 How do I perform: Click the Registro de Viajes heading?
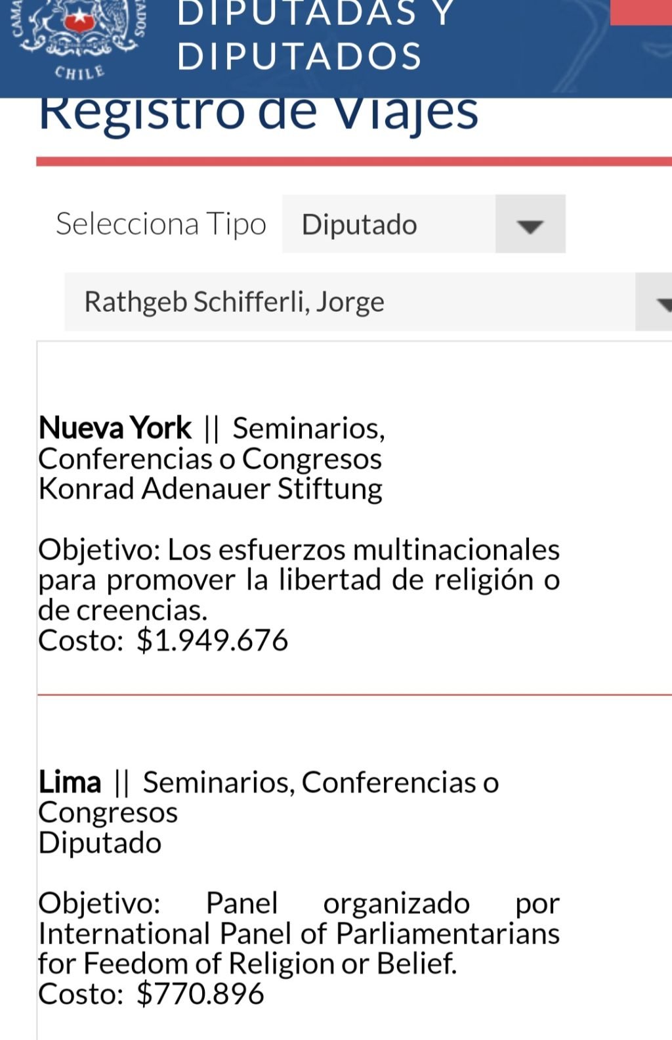point(259,113)
